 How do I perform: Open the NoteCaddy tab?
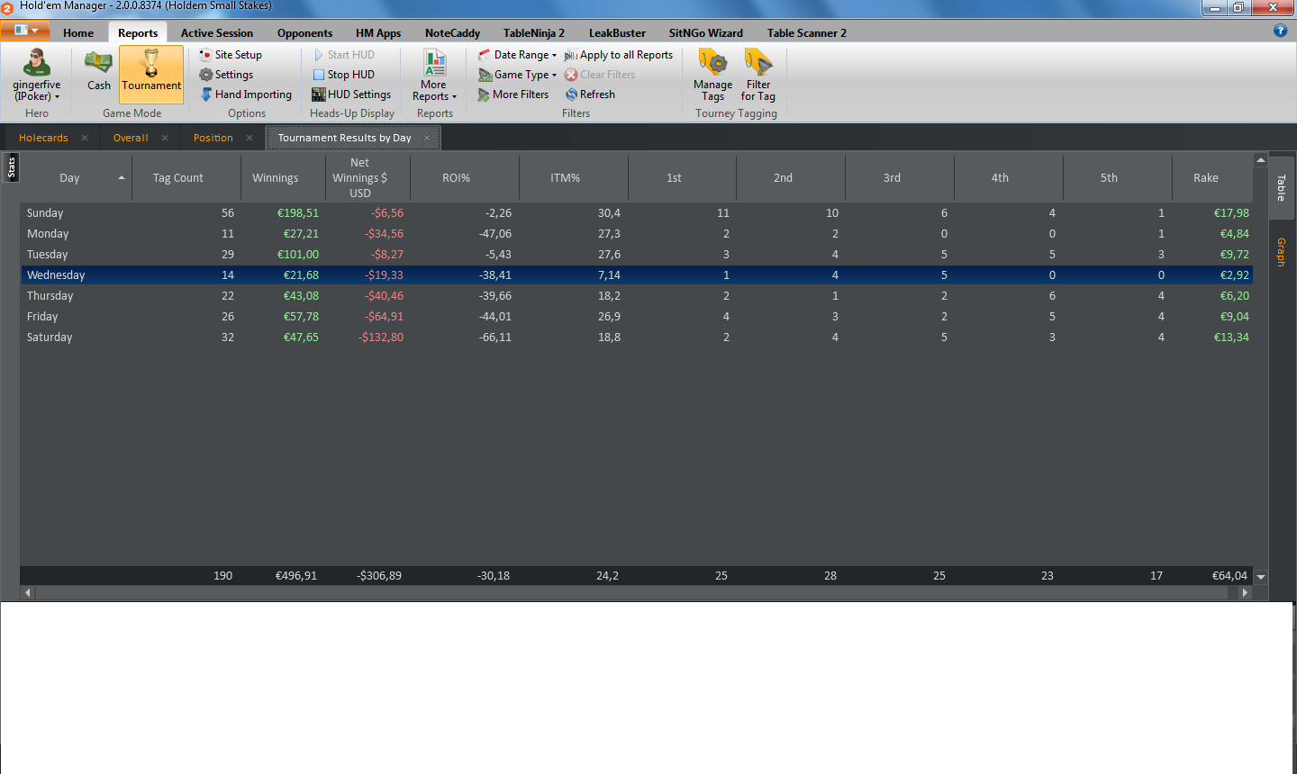452,33
